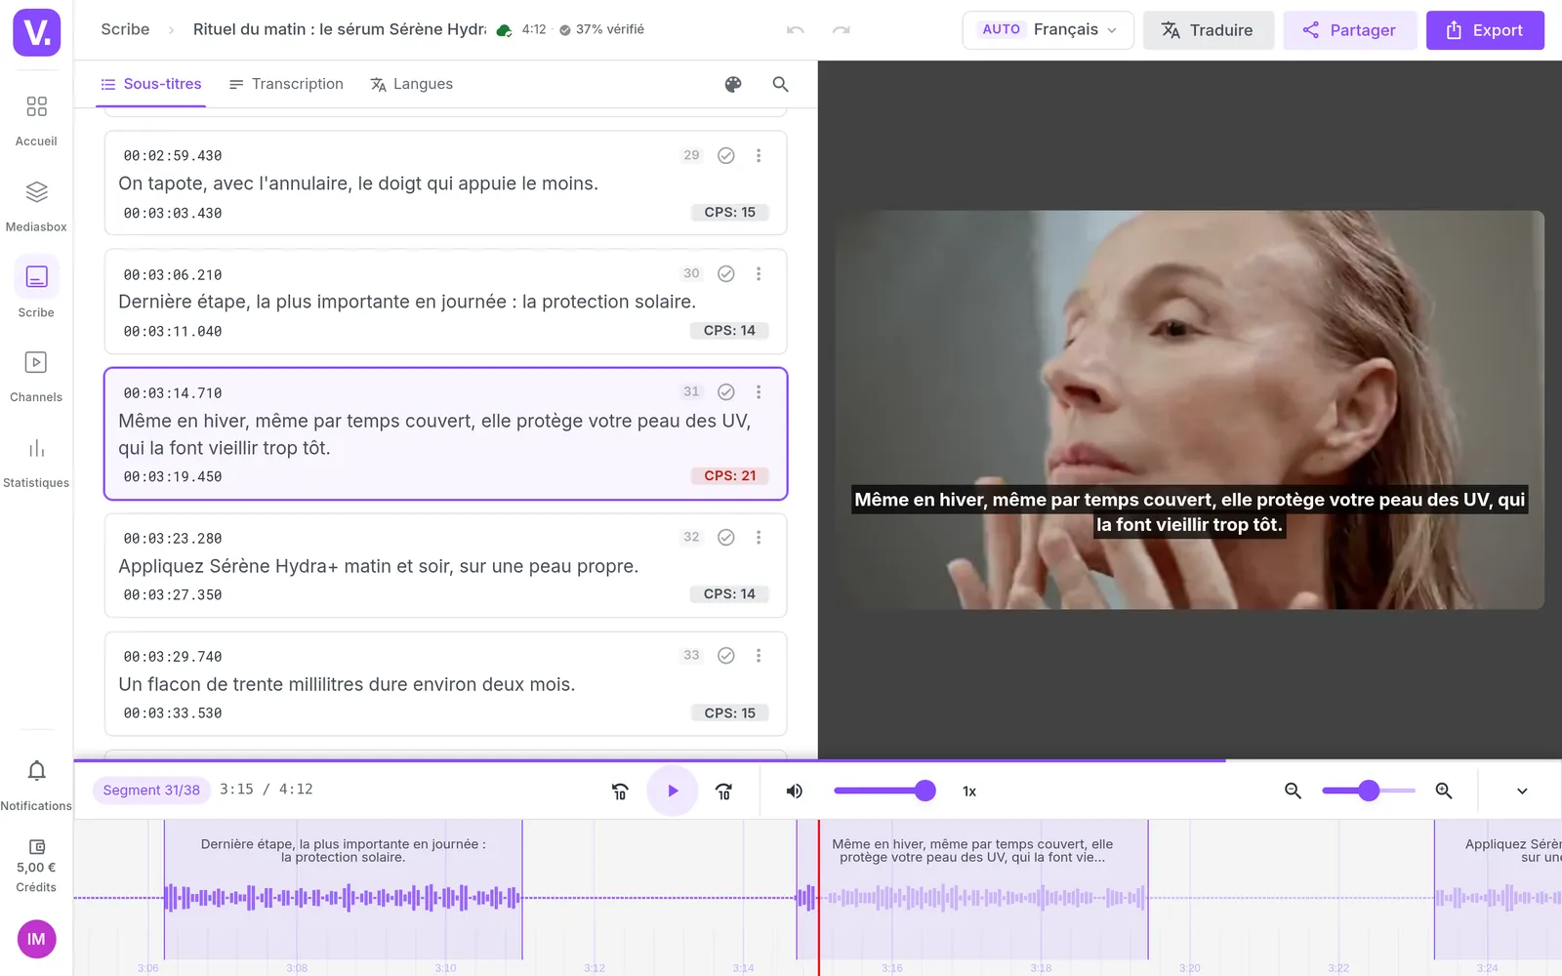Zoom in the timeline

click(1444, 792)
